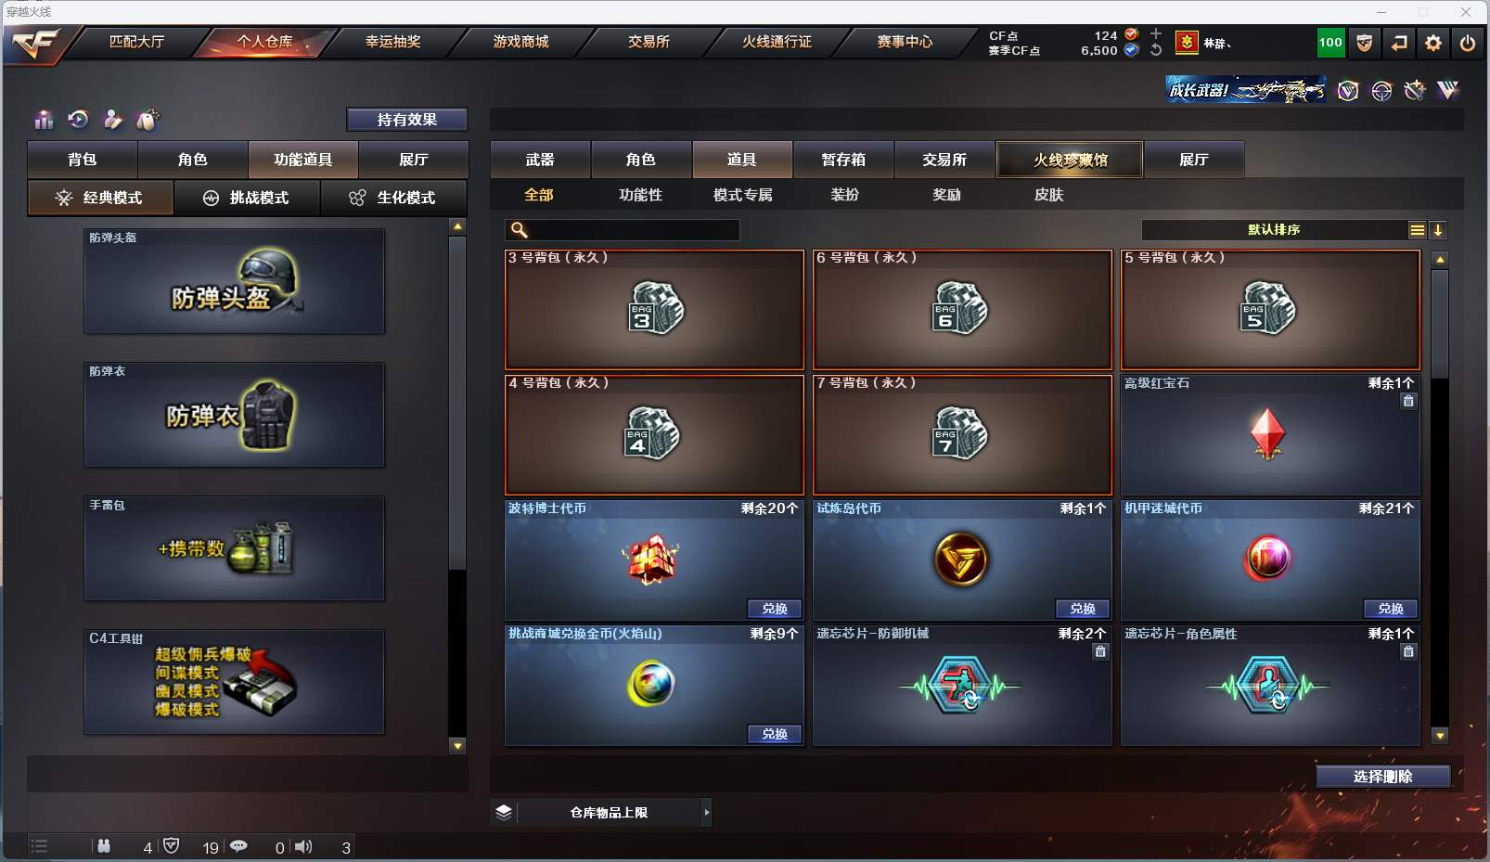Select the 防弹头盔 item card
The height and width of the screenshot is (862, 1490).
point(235,281)
